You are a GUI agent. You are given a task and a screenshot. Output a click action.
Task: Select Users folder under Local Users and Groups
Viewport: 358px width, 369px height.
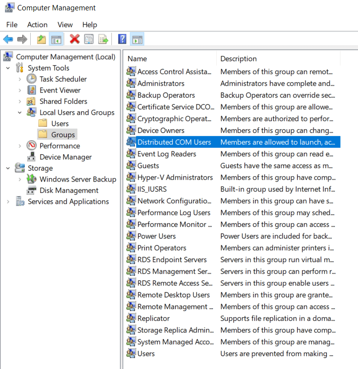pyautogui.click(x=60, y=124)
